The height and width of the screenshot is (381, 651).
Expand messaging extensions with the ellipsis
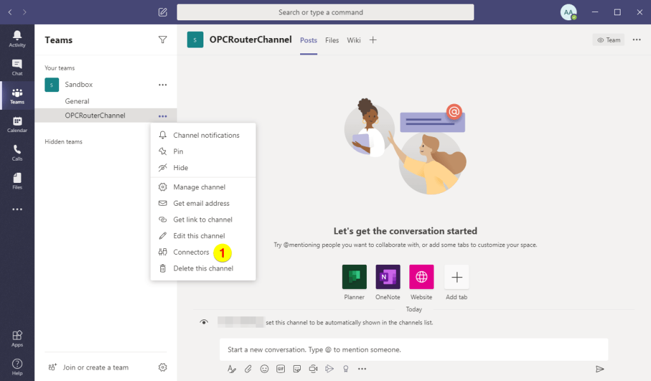click(362, 368)
